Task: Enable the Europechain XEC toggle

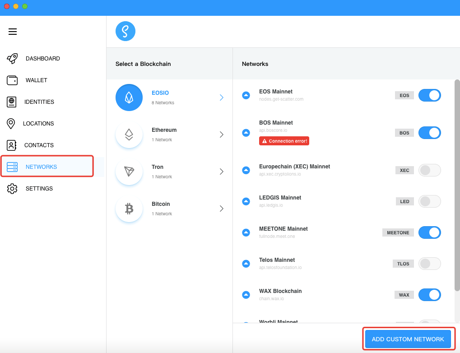Action: tap(429, 170)
